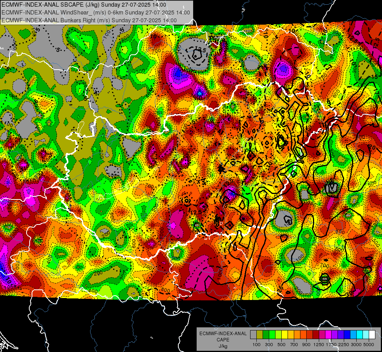
Task: Select the yellow-green legend swatch
Action: point(278,334)
